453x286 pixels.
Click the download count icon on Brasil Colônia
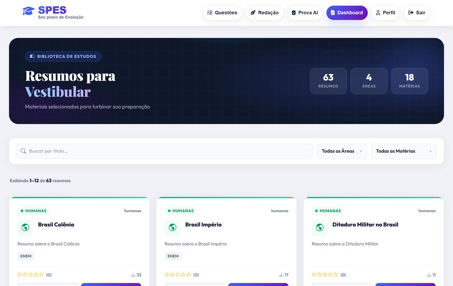(133, 275)
